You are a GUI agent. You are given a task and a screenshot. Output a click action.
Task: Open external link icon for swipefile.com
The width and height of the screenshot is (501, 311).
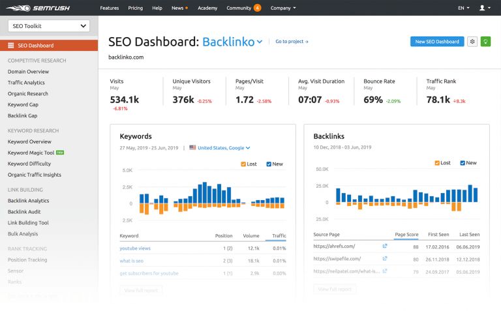point(384,258)
